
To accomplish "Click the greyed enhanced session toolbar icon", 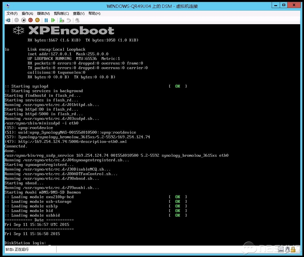I will 77,20.
